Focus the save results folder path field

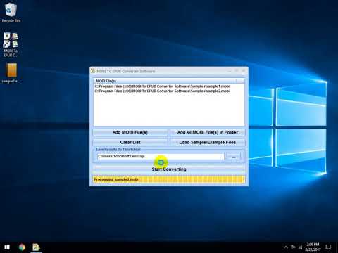[x=161, y=156]
